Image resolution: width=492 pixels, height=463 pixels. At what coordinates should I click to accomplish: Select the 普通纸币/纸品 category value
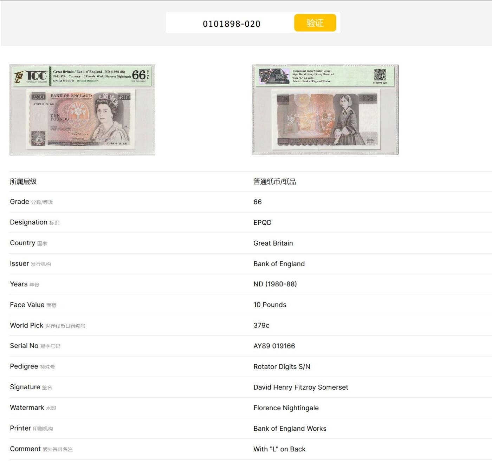[x=275, y=182]
